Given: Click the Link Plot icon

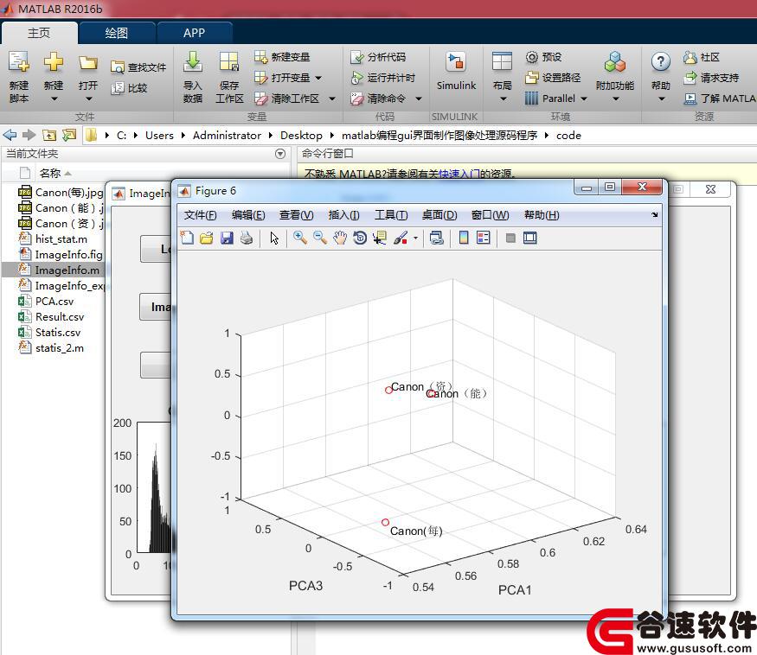Looking at the screenshot, I should point(436,238).
